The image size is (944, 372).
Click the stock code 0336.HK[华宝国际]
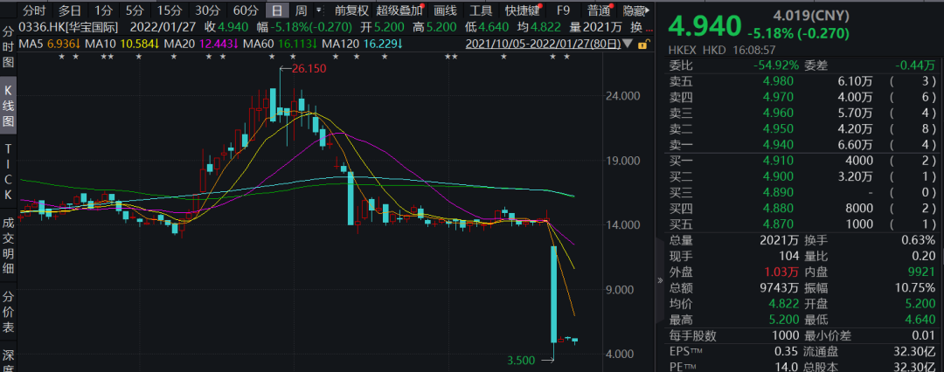tap(69, 27)
